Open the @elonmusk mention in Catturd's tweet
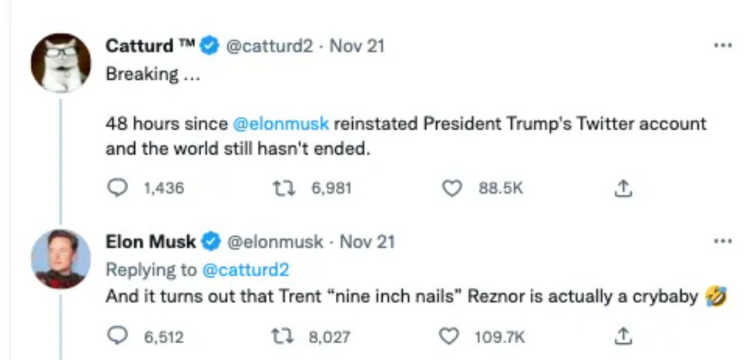The height and width of the screenshot is (360, 755). (280, 123)
